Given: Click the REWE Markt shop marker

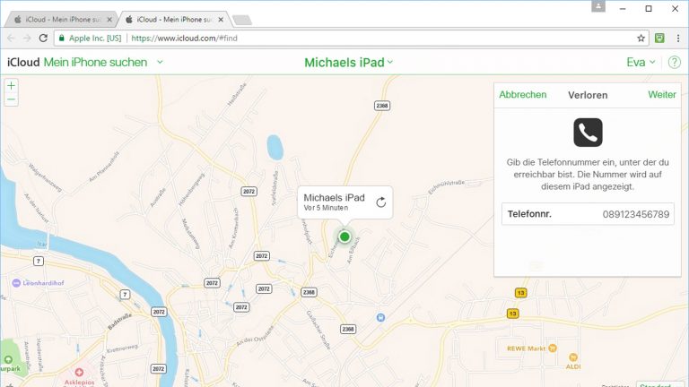Looking at the screenshot, I should [x=554, y=348].
